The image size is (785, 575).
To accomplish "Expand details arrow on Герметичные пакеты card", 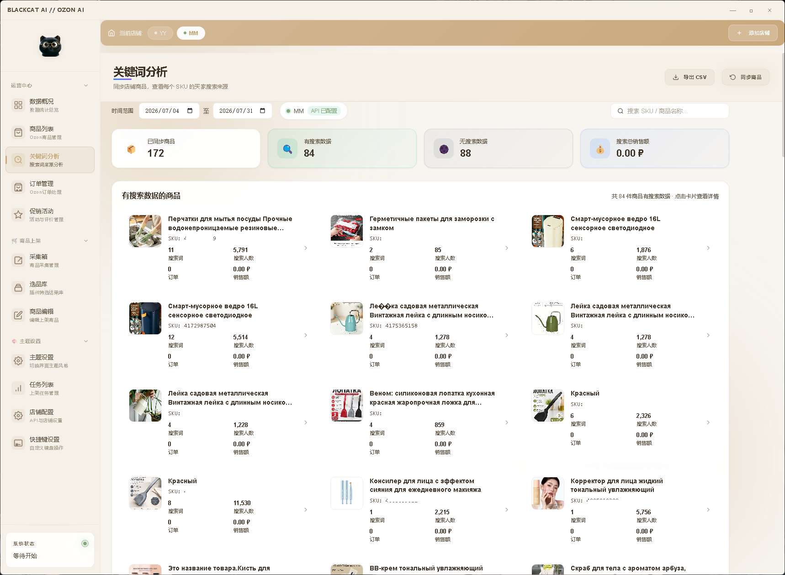I will [x=507, y=248].
